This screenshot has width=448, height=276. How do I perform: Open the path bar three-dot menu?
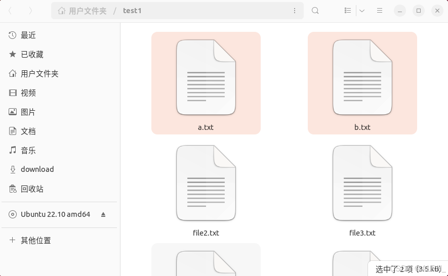pos(295,11)
